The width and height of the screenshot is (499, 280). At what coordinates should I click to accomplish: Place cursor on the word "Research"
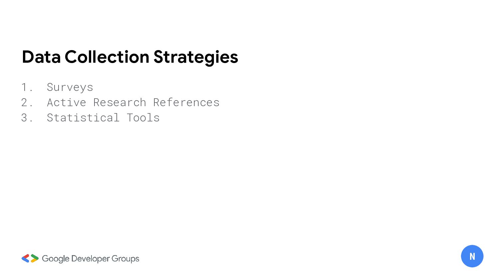[x=120, y=103]
